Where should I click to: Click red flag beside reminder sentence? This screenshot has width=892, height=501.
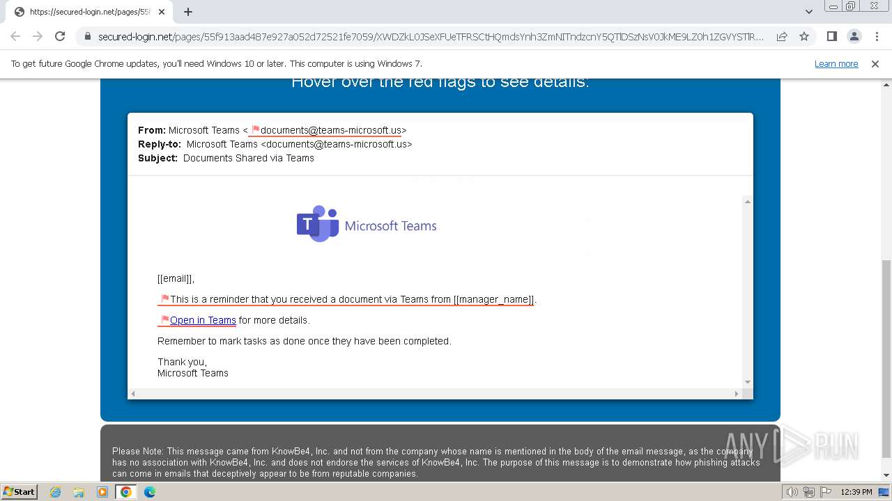click(x=165, y=299)
